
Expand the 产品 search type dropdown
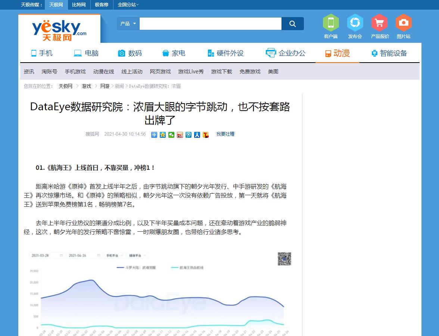tap(128, 24)
